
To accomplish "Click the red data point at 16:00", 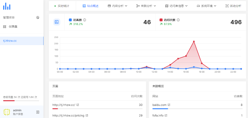I will [186, 56].
